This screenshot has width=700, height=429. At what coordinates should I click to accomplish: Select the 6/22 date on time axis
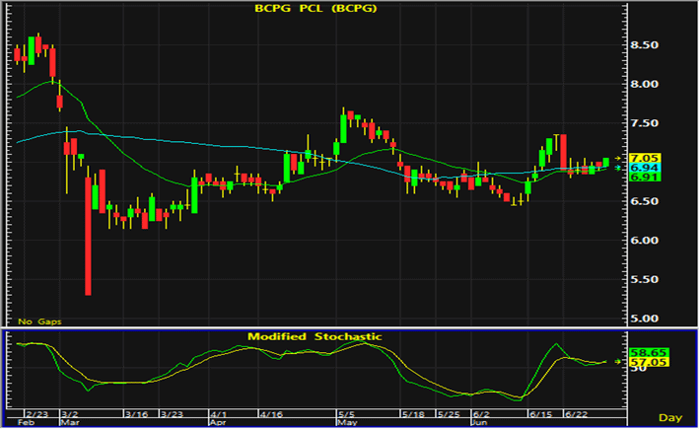tap(577, 414)
